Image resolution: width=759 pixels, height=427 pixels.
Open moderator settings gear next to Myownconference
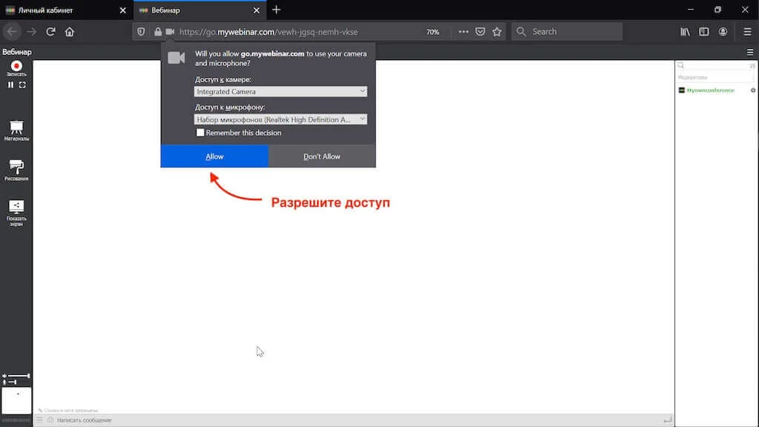click(753, 90)
